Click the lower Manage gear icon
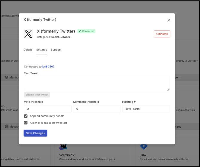Screen dimensions: 200x167 (x=6, y=126)
